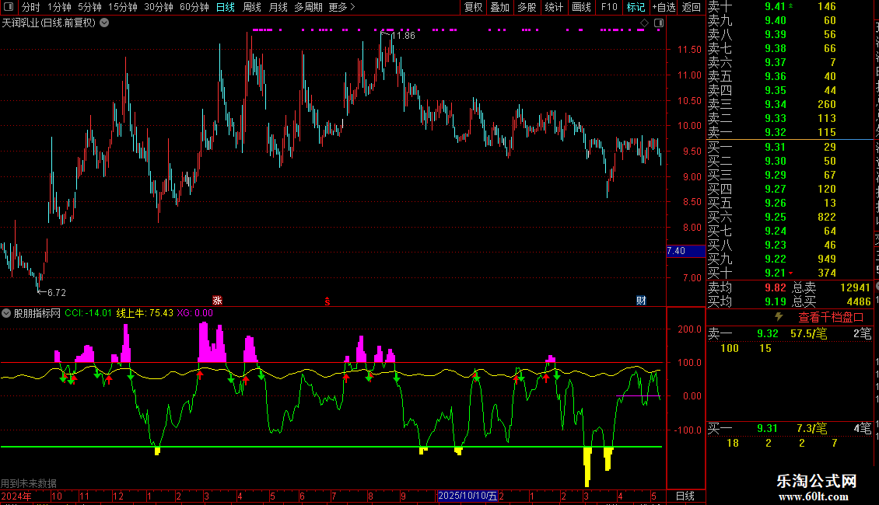
Task: Click the 标记 mark button
Action: click(x=636, y=7)
